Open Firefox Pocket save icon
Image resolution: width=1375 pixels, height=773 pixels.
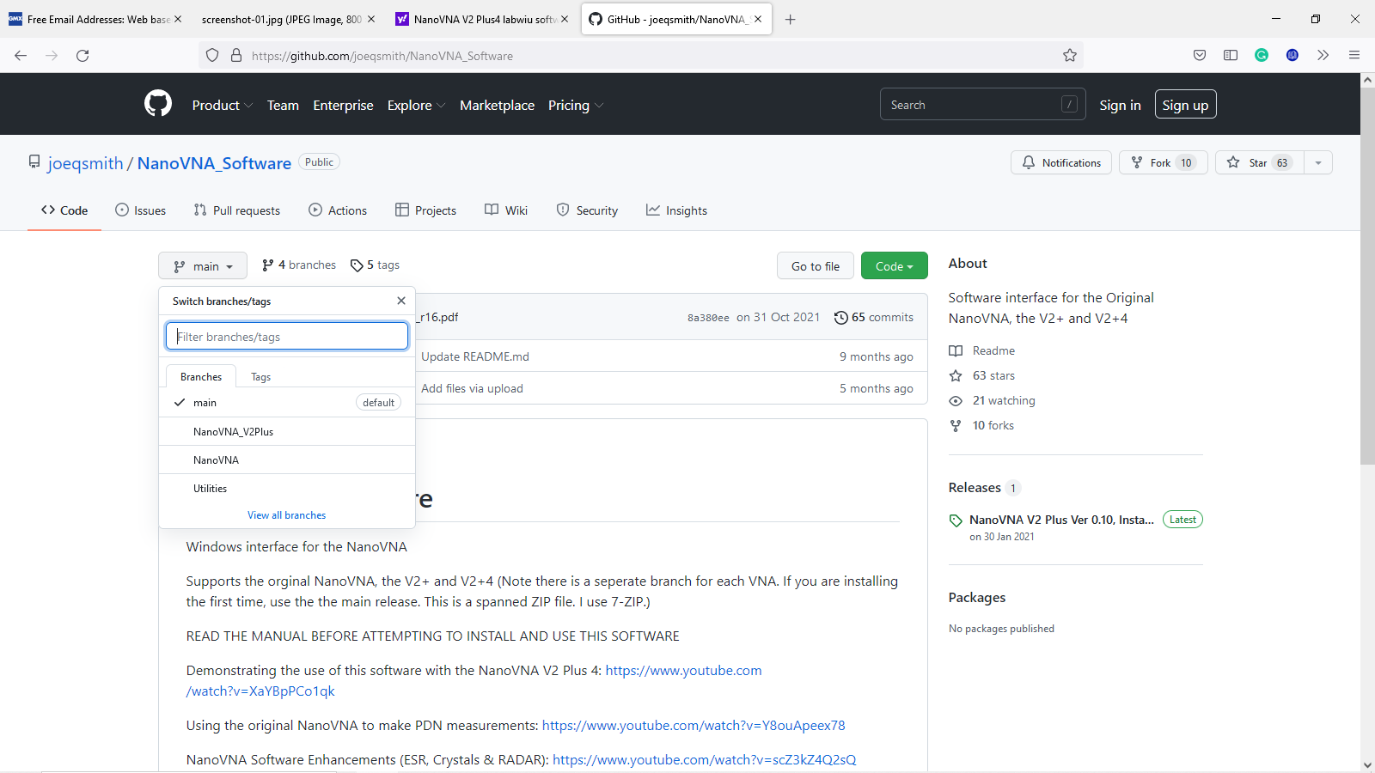(x=1200, y=56)
